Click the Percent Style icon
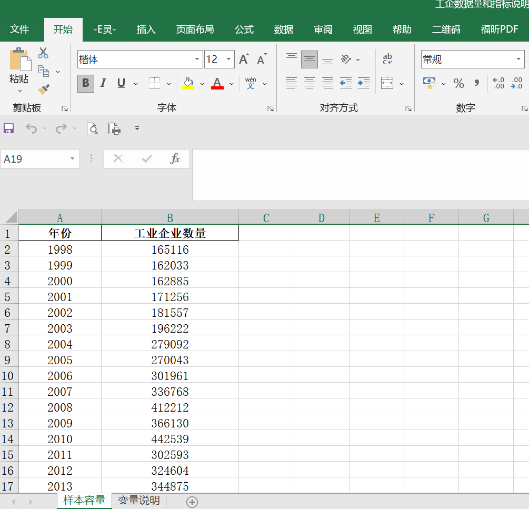Image resolution: width=529 pixels, height=509 pixels. pos(459,83)
